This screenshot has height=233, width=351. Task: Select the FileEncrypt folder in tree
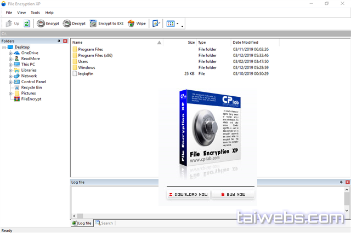pos(31,99)
